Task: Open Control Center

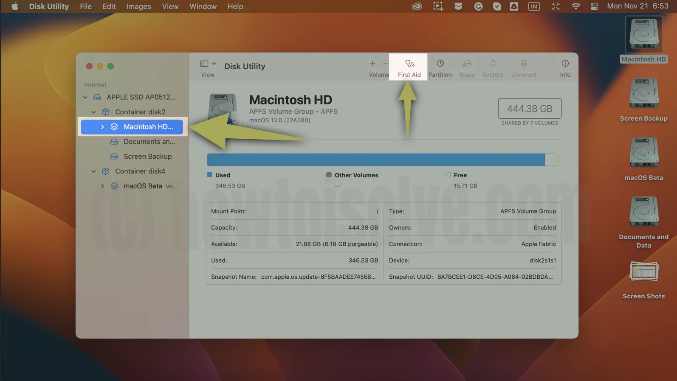Action: (594, 6)
